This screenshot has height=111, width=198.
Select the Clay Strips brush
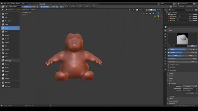10,21
